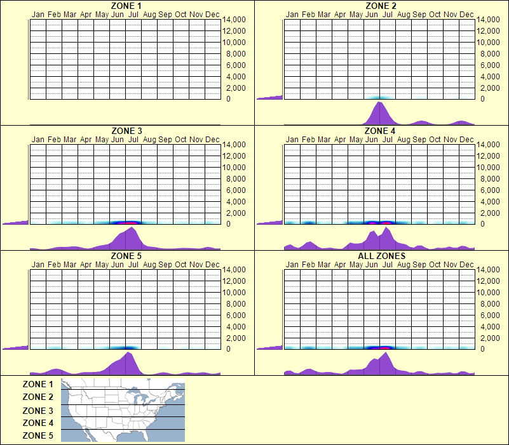Click the 14,000 axis value on ZONE 1

[234, 20]
